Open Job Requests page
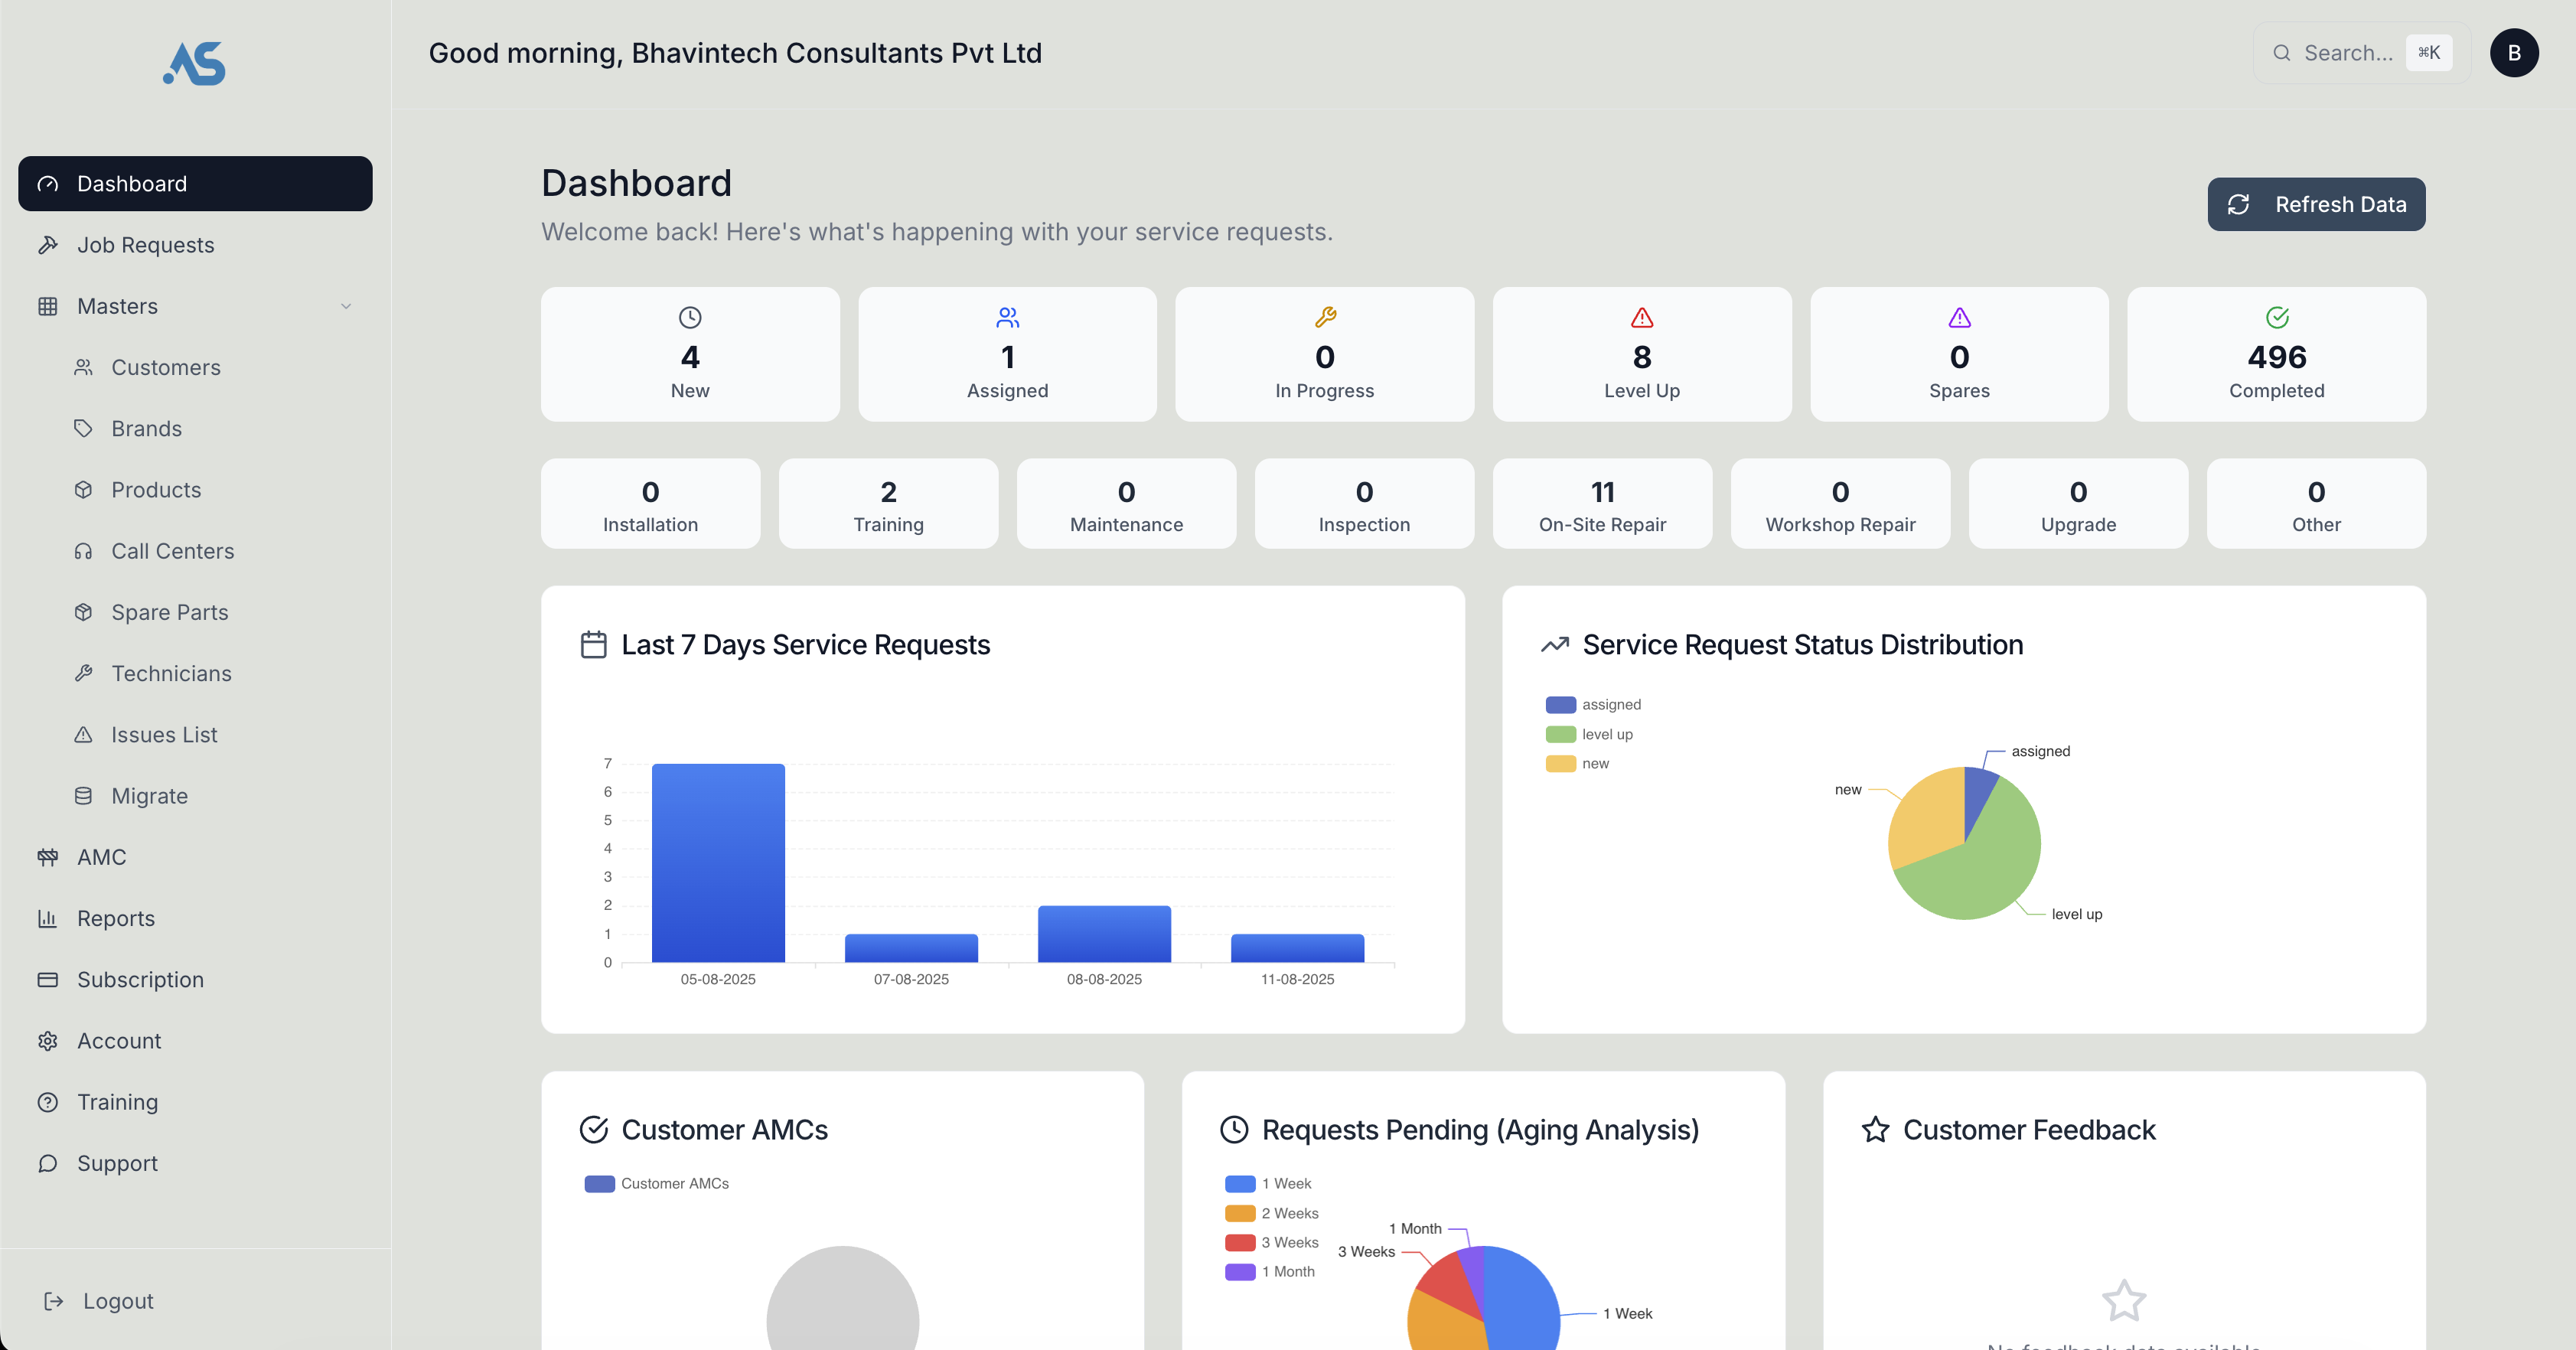The width and height of the screenshot is (2576, 1350). coord(195,245)
